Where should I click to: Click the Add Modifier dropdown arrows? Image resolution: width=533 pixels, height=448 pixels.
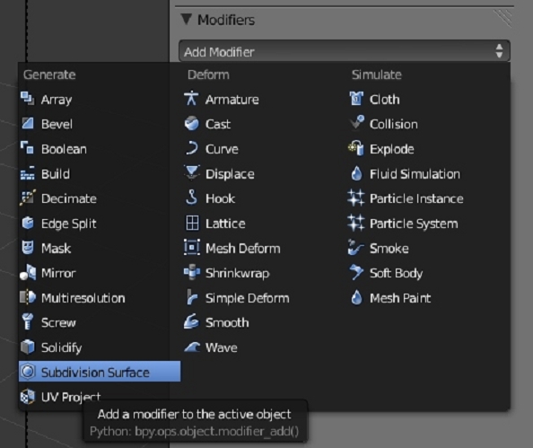click(499, 51)
